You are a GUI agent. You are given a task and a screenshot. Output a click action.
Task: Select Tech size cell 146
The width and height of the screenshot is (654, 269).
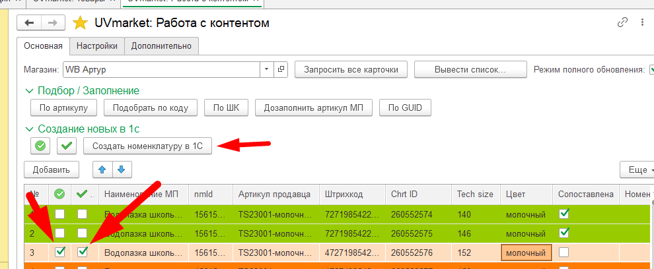[476, 233]
